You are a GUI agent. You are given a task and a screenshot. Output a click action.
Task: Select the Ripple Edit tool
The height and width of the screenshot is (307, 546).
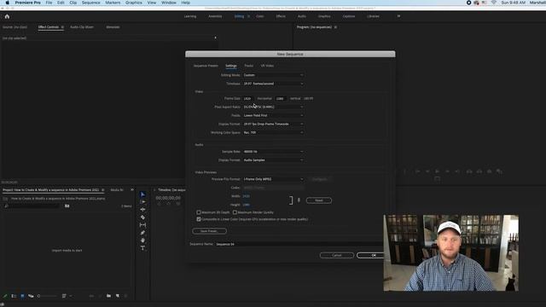142,210
